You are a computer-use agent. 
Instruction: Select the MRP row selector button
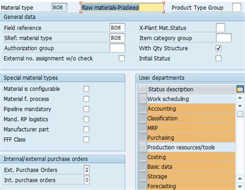tap(143, 128)
